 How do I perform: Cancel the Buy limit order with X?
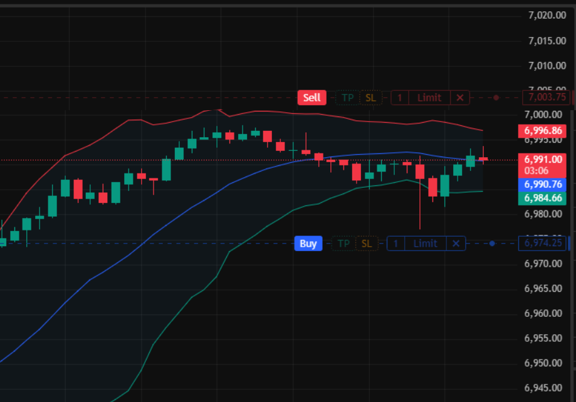[456, 244]
